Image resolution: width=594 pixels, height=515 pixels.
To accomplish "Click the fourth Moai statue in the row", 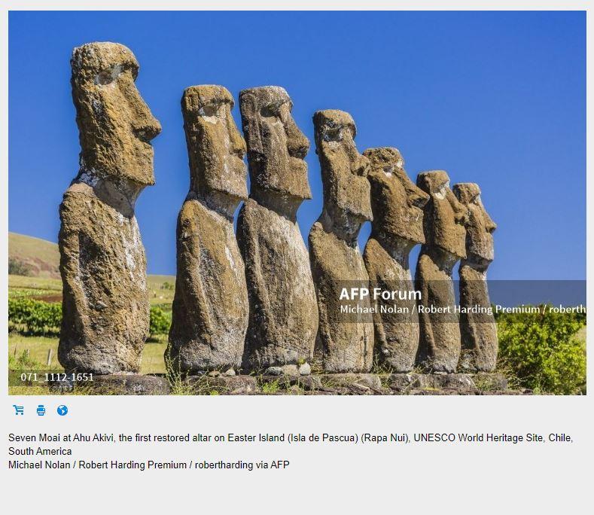I will 341,242.
